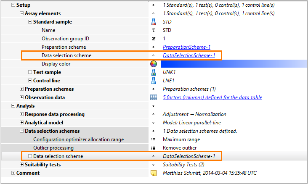Select the Observation group ID row

coord(65,39)
